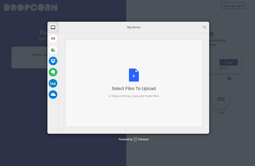Screen dimensions: 255x166
Task: Close the file picker dialog
Action: click(204, 27)
